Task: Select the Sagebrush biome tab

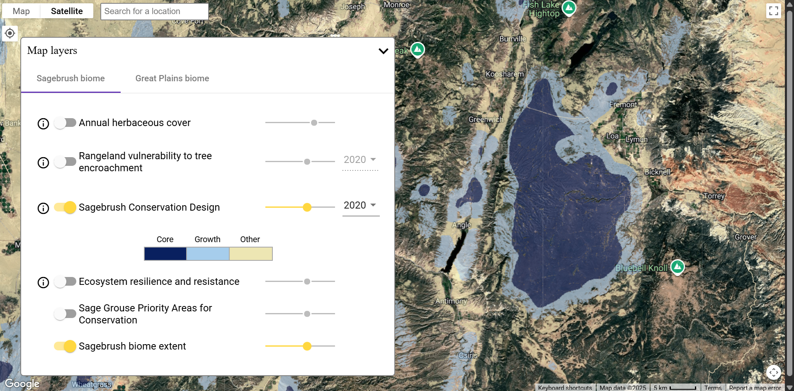Action: tap(70, 78)
